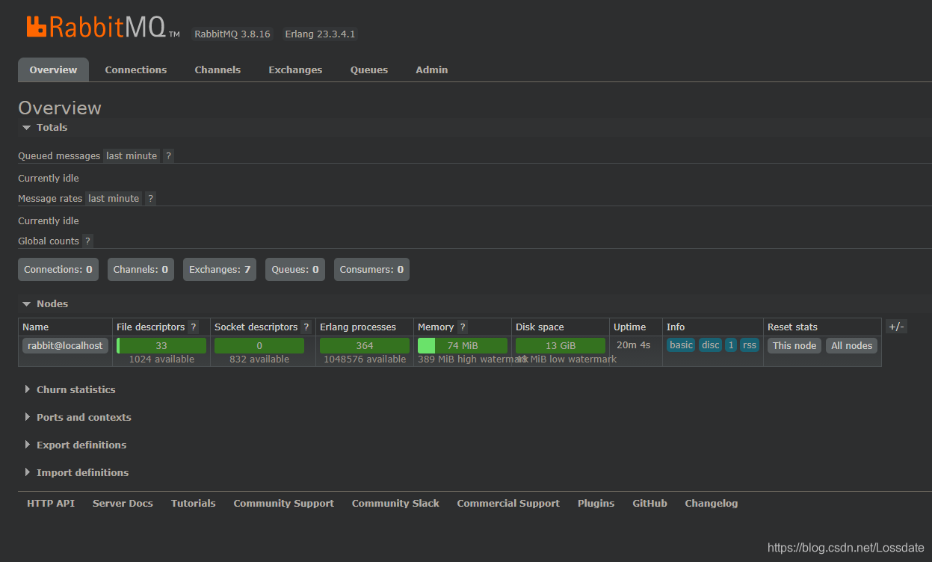Image resolution: width=932 pixels, height=562 pixels.
Task: Click the basic info tag
Action: pyautogui.click(x=681, y=345)
